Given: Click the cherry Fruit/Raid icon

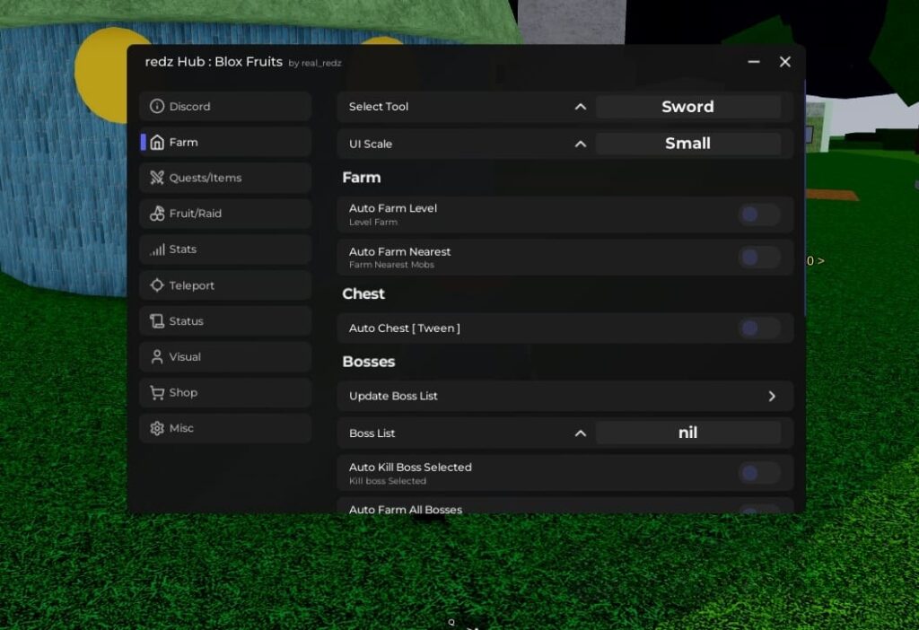Looking at the screenshot, I should (x=157, y=214).
